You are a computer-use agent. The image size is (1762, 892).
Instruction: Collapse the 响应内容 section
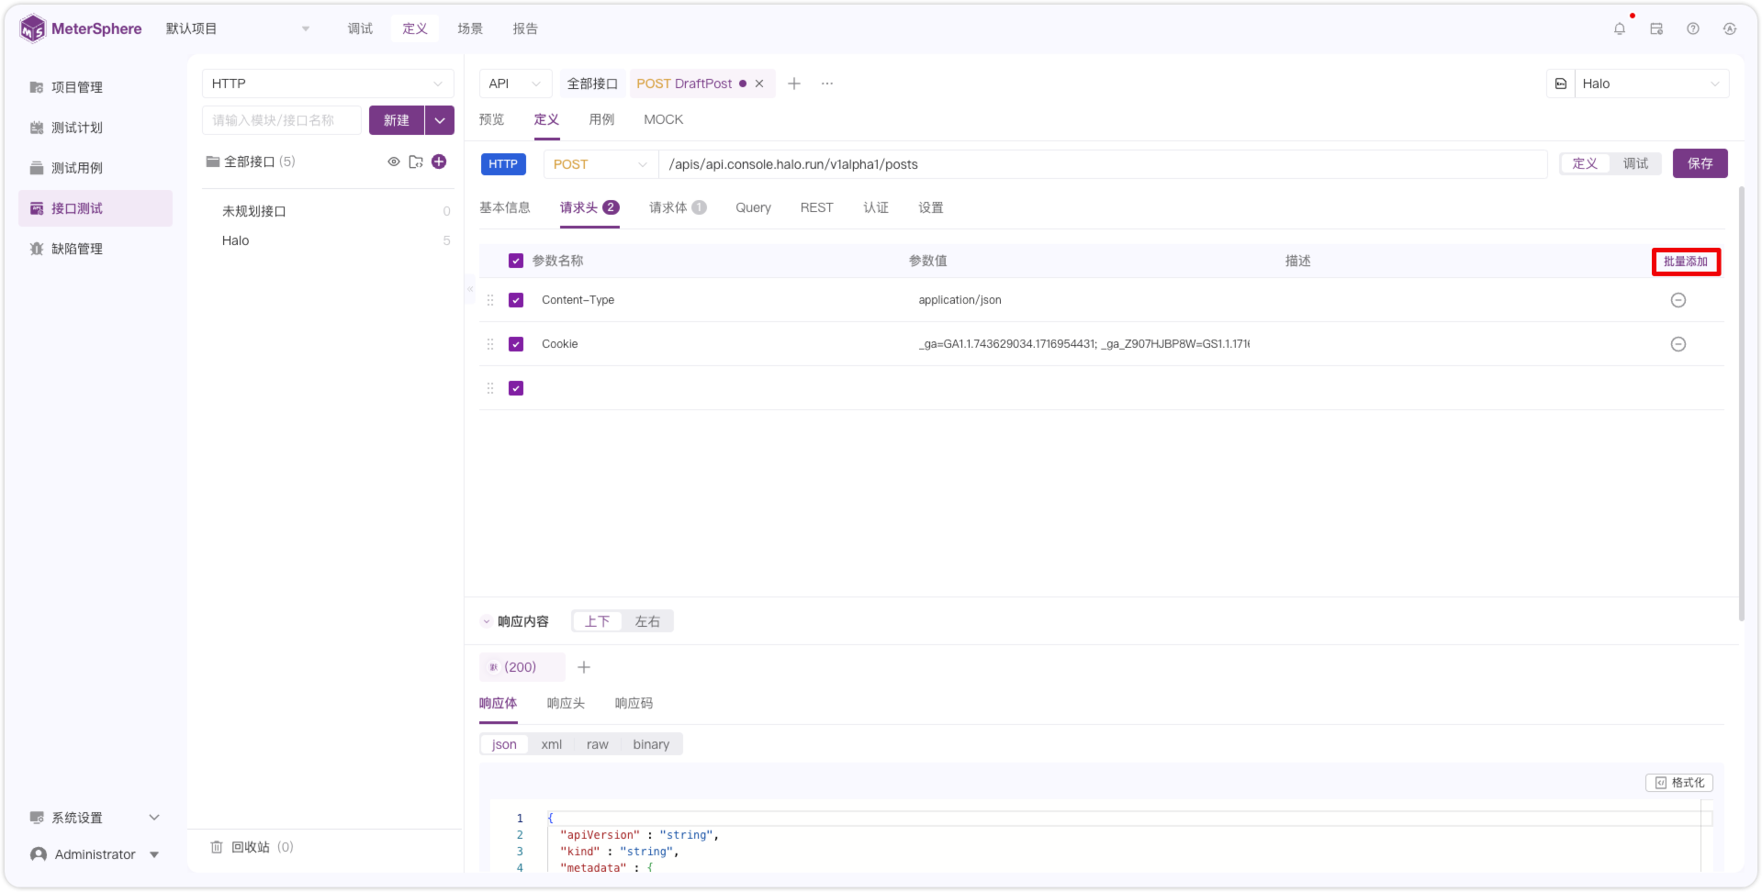(x=487, y=622)
